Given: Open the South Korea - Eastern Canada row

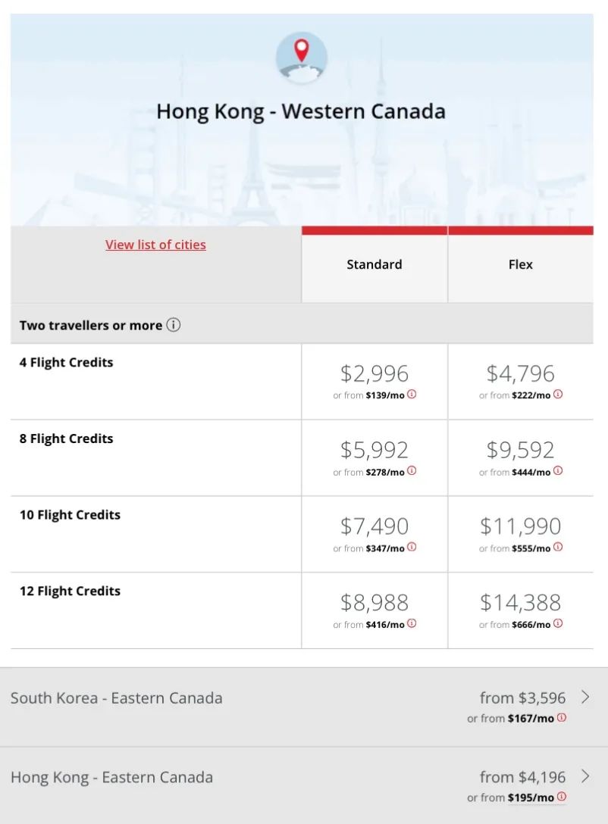Looking at the screenshot, I should pyautogui.click(x=304, y=707).
